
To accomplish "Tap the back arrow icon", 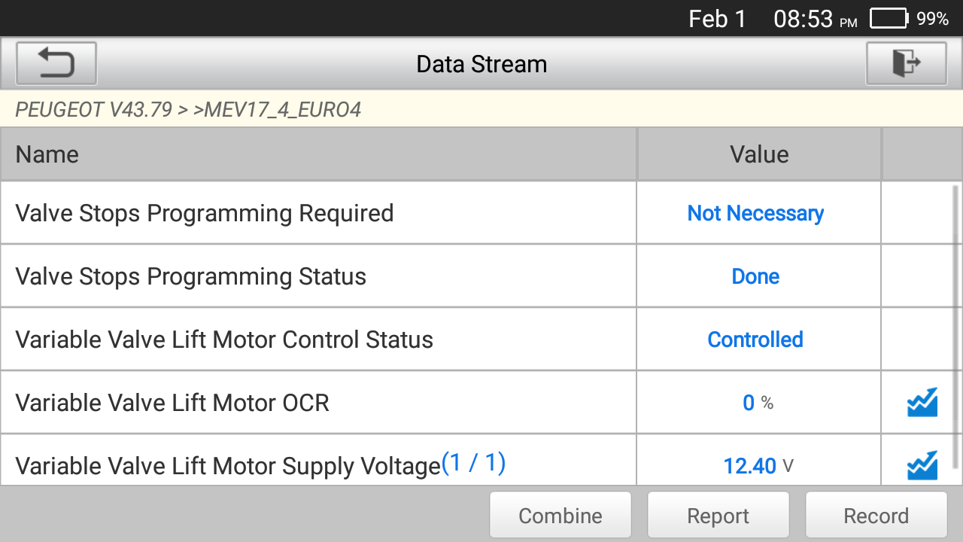I will (x=56, y=63).
